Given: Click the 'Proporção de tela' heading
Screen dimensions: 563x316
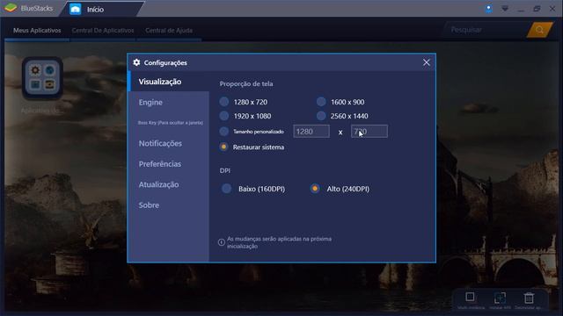Looking at the screenshot, I should coord(246,84).
